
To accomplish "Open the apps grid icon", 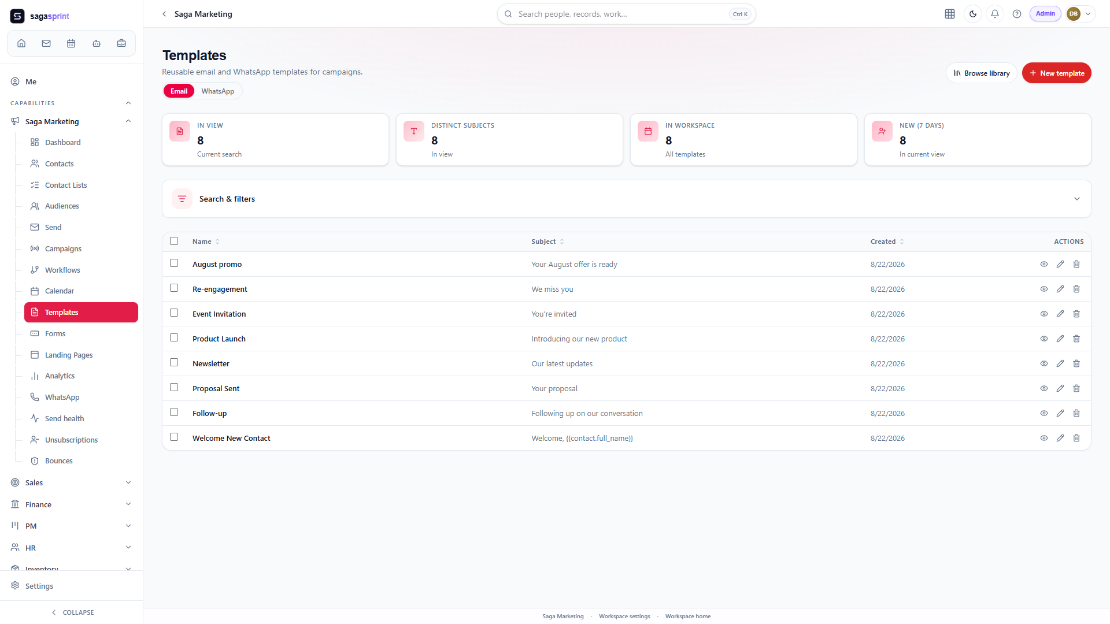I will click(x=950, y=14).
